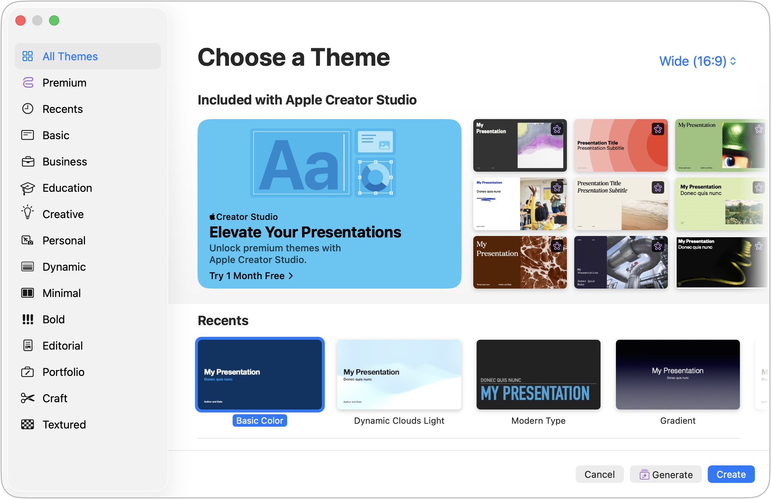The width and height of the screenshot is (771, 499).
Task: Click the Recents clock icon
Action: (x=28, y=109)
